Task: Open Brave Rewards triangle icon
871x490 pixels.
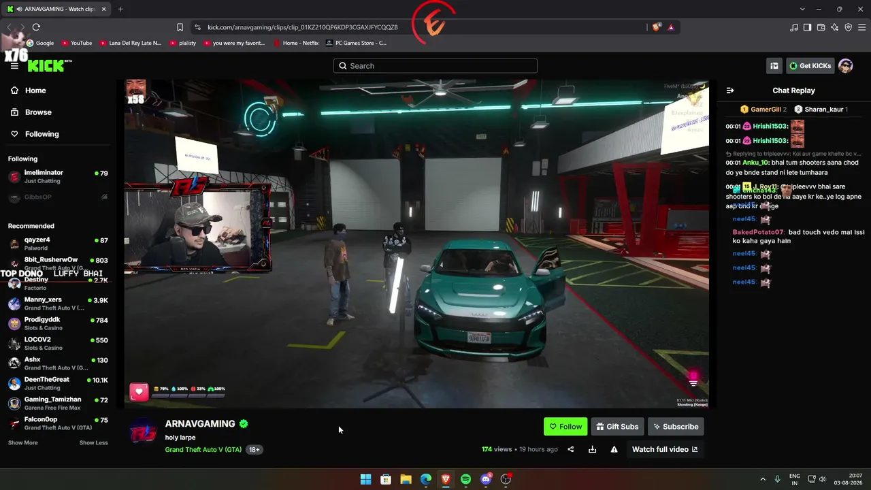Action: [671, 27]
